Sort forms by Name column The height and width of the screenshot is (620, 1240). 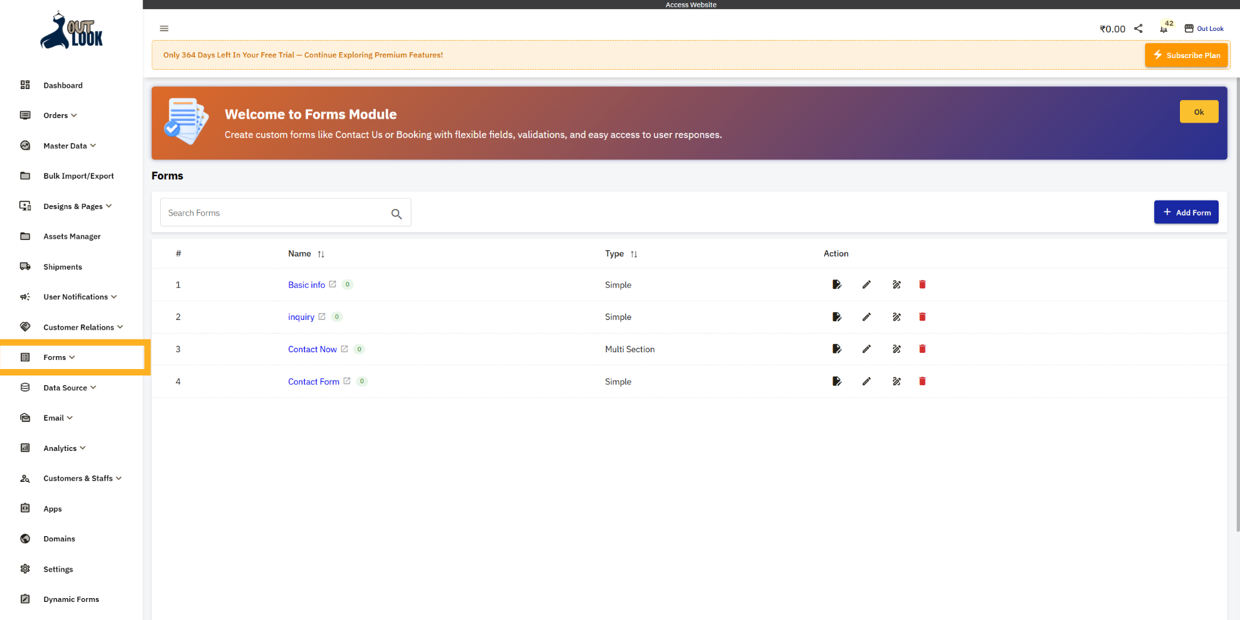321,254
